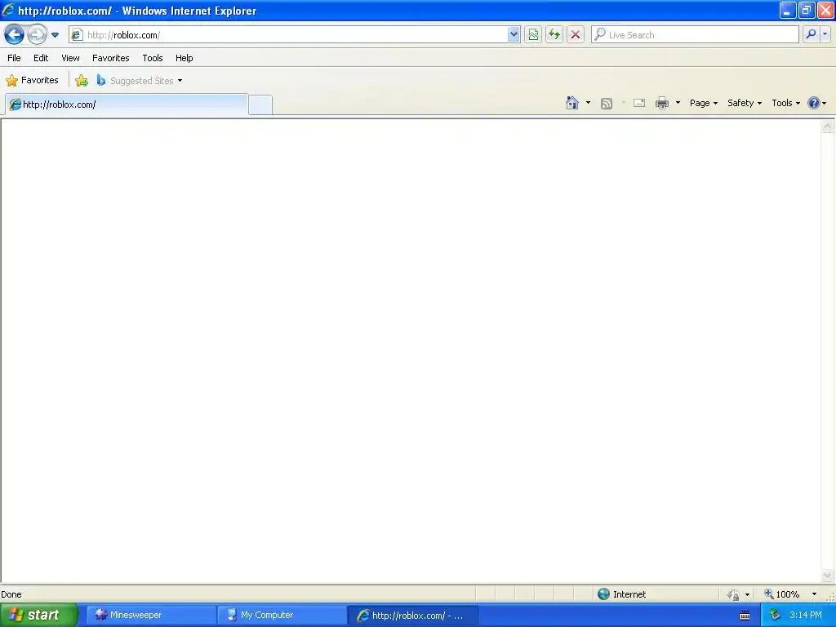The width and height of the screenshot is (836, 627).
Task: Expand the address bar URL history dropdown
Action: (514, 34)
